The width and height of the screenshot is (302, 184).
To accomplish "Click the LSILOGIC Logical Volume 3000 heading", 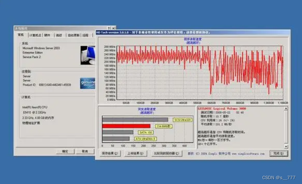I will pos(222,108).
